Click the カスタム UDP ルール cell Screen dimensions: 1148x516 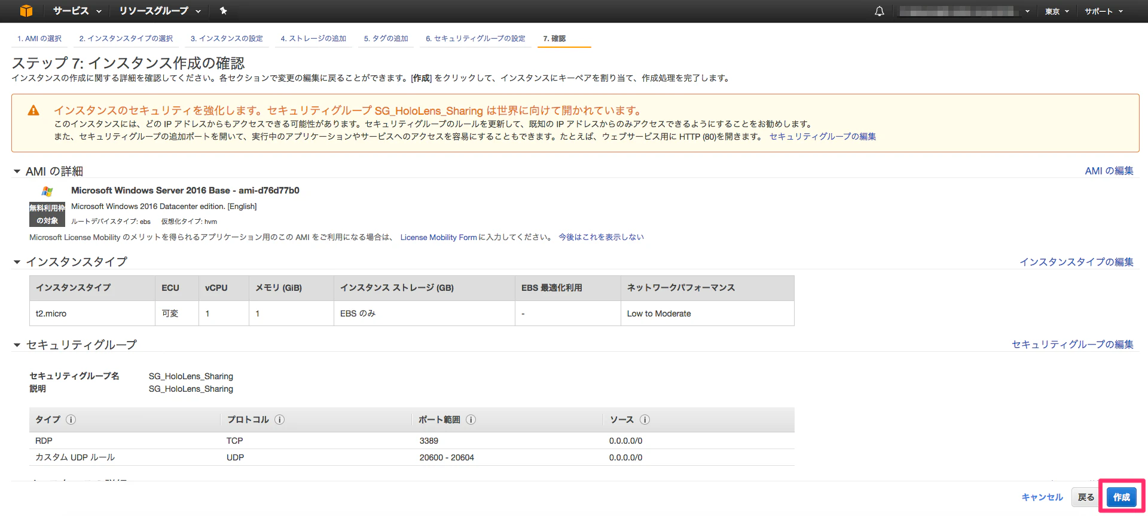point(125,457)
